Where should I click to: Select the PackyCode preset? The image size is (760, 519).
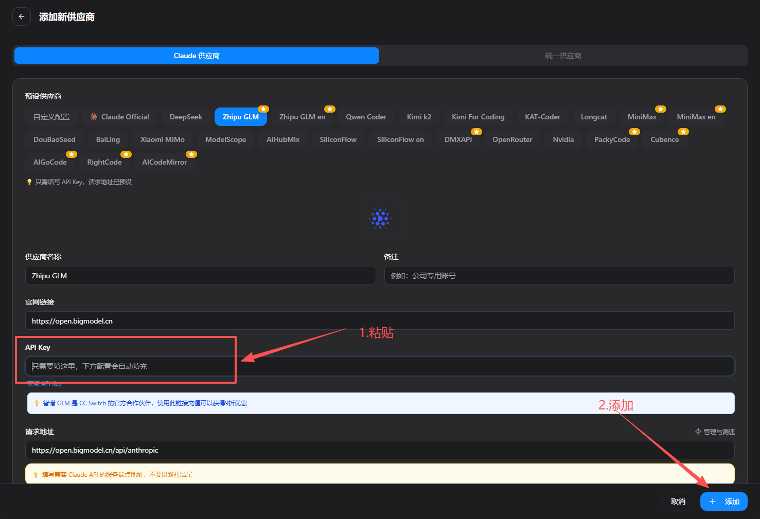tap(612, 139)
